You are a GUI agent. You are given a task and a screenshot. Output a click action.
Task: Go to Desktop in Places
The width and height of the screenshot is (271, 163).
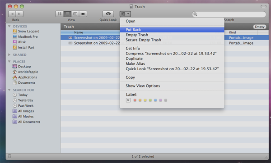[22, 67]
